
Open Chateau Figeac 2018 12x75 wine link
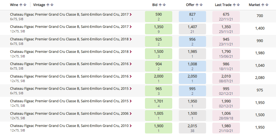pyautogui.click(x=69, y=52)
